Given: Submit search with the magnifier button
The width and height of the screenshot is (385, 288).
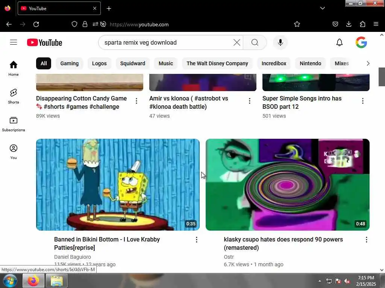Looking at the screenshot, I should pyautogui.click(x=255, y=42).
